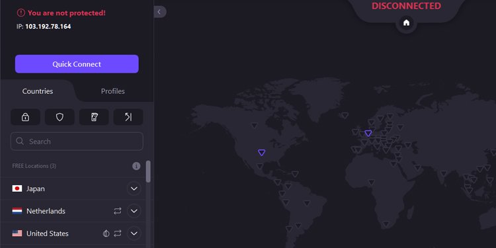496x248 pixels.
Task: Click the Quick Connect button
Action: tap(77, 64)
